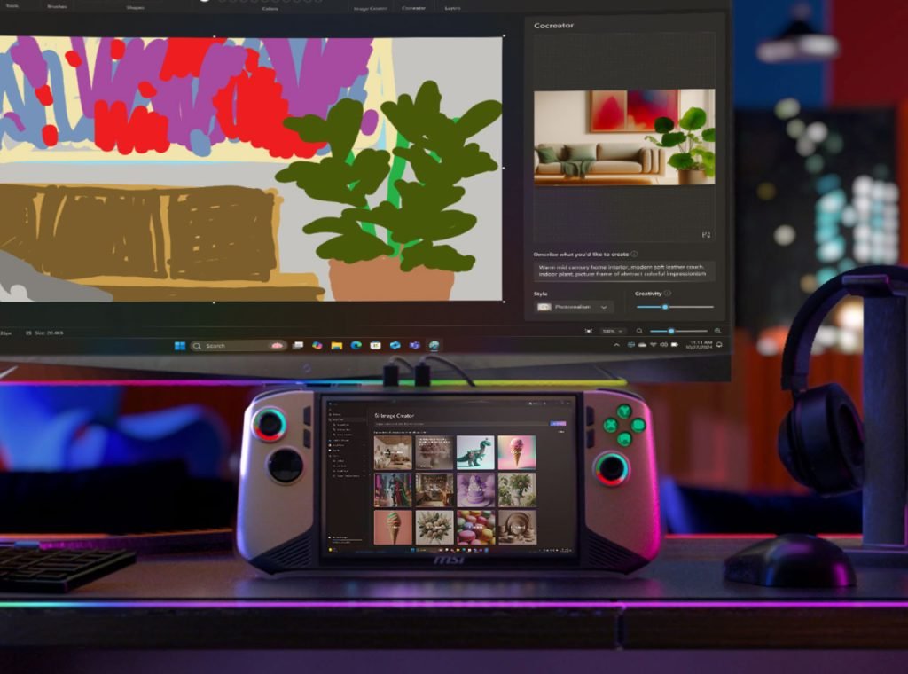Image resolution: width=908 pixels, height=674 pixels.
Task: Launch Microsoft Edge from the monitor taskbar
Action: [x=356, y=346]
